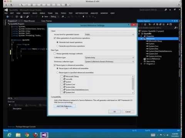The image size is (185, 138).
Task: Open the Dictionary collection type dropdown
Action: (109, 62)
